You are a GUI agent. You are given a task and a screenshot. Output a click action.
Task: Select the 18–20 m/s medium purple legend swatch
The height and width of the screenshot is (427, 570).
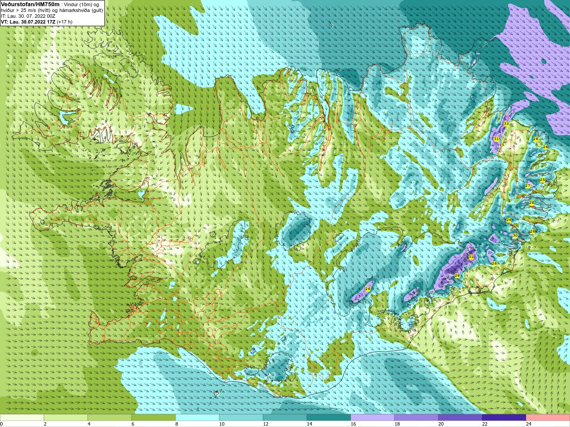click(x=416, y=417)
